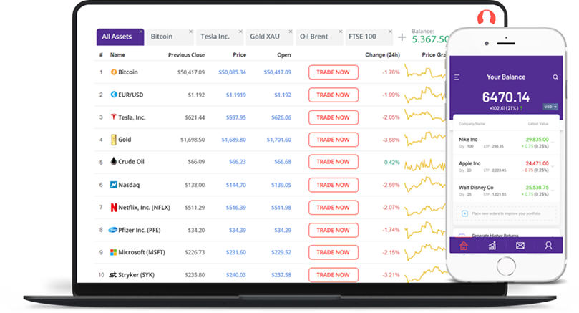Image resolution: width=579 pixels, height=313 pixels.
Task: Click Tesla price $597.95
Action: pos(236,117)
